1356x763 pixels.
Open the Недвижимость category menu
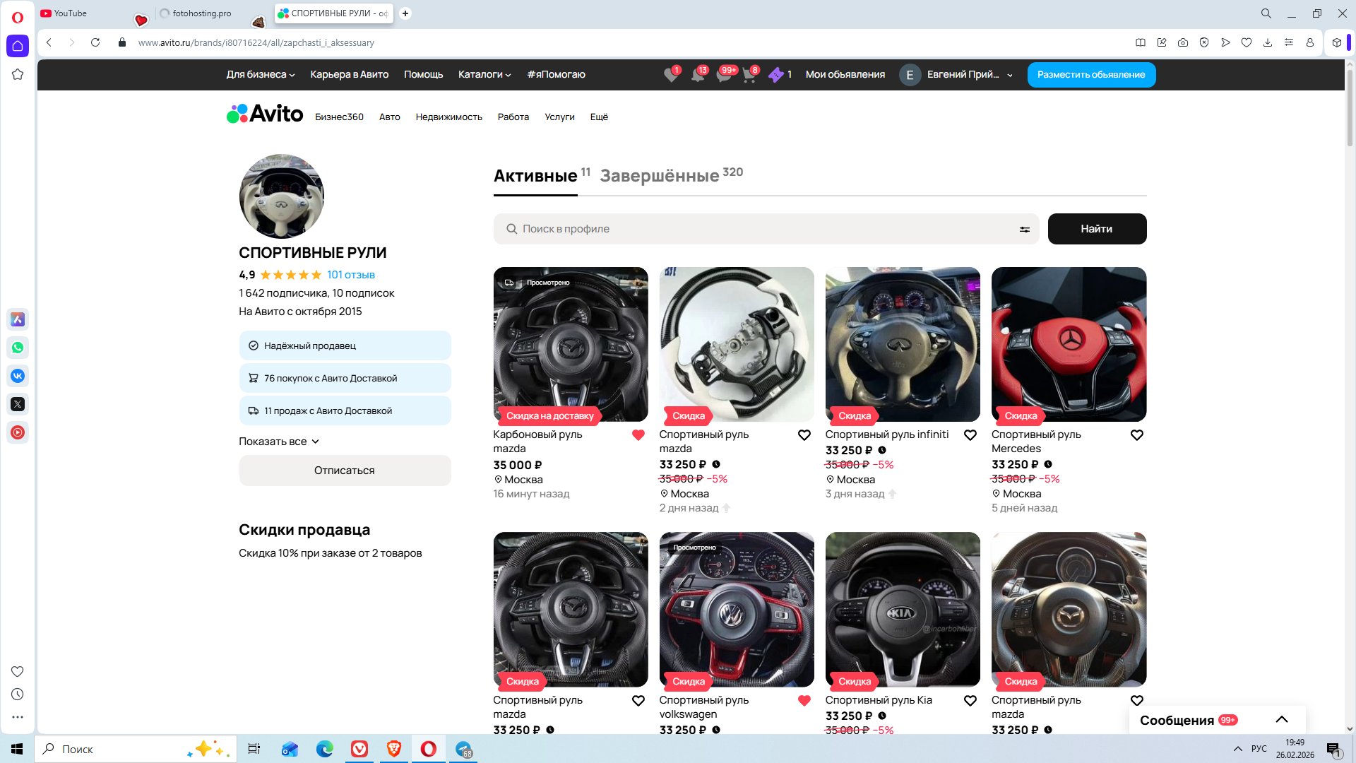[448, 117]
